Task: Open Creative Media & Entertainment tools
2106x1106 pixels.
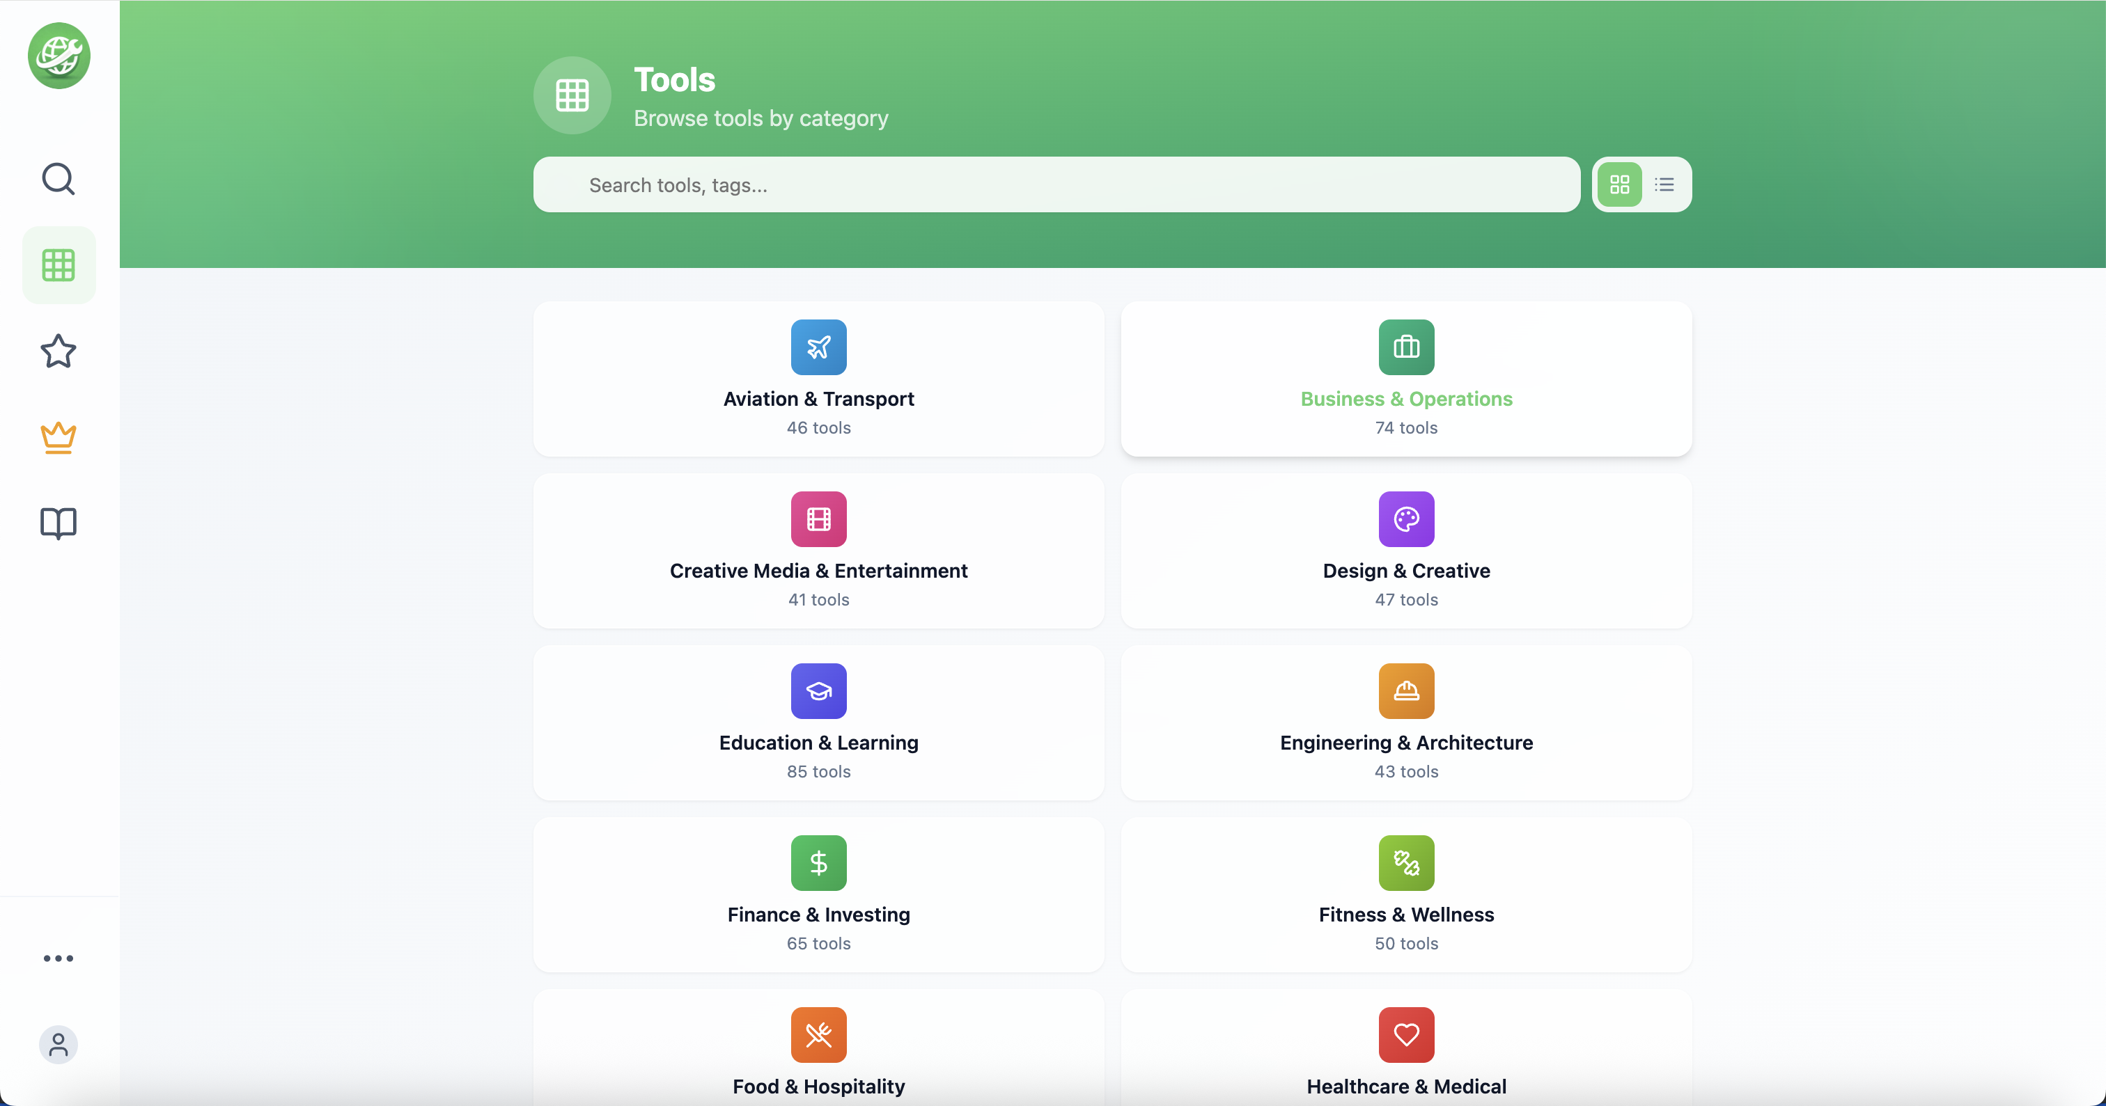Action: coord(818,551)
